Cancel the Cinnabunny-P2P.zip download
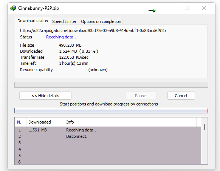Image resolution: width=220 pixels, height=171 pixels. click(181, 96)
